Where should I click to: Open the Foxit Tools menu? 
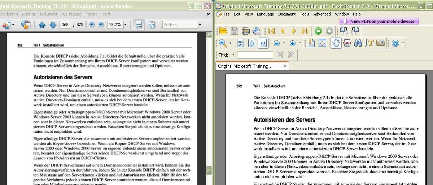(305, 14)
